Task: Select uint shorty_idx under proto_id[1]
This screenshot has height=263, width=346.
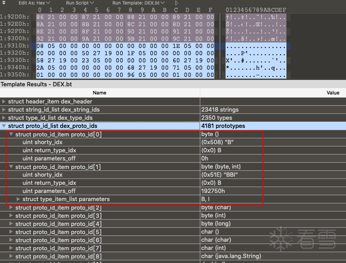Action: pyautogui.click(x=42, y=175)
